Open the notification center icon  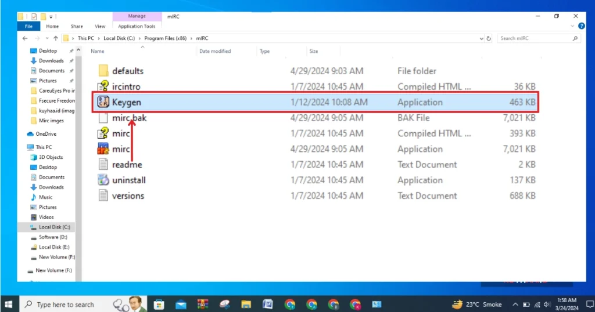pyautogui.click(x=590, y=304)
